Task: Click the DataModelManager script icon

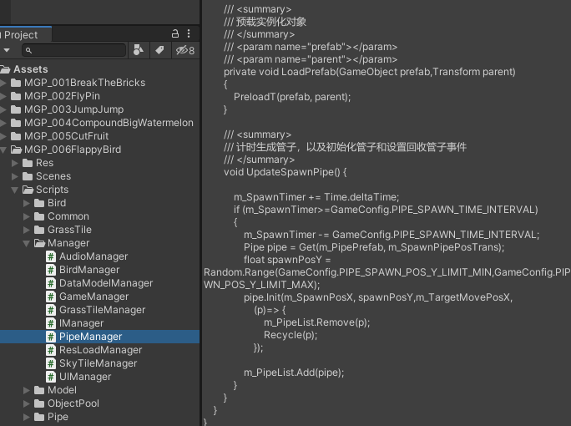Action: pyautogui.click(x=51, y=283)
